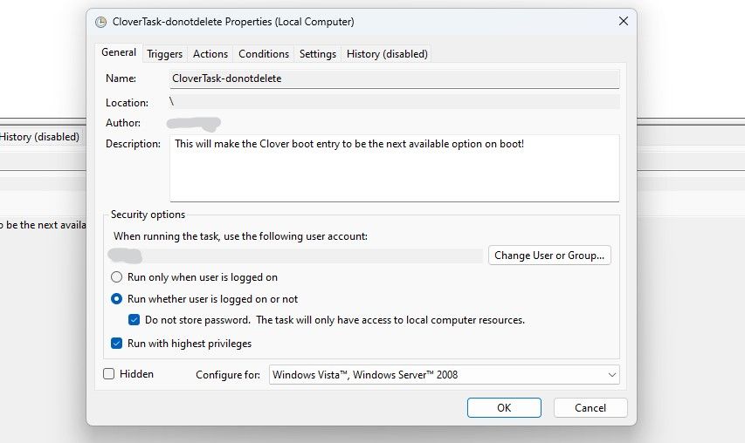745x443 pixels.
Task: Confirm with the OK button
Action: click(x=504, y=407)
